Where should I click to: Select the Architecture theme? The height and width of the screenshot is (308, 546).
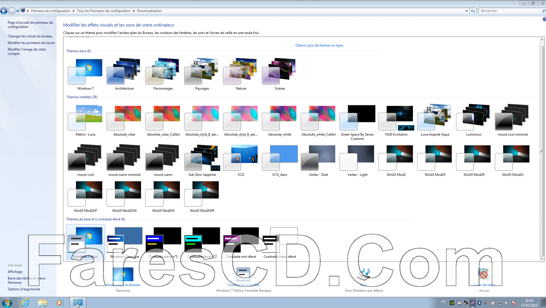point(124,74)
